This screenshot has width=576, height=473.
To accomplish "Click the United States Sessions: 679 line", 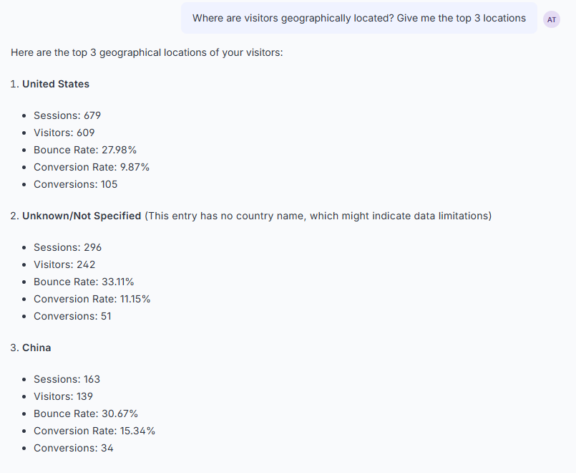I will 67,115.
